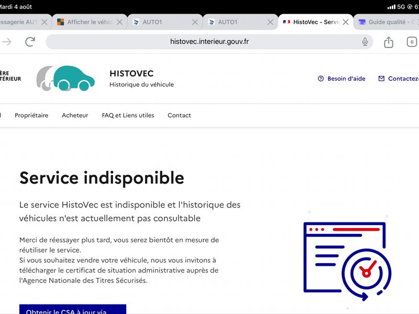Viewport: 419px width, 314px height.
Task: Open the Besoin d'aide link
Action: click(341, 78)
